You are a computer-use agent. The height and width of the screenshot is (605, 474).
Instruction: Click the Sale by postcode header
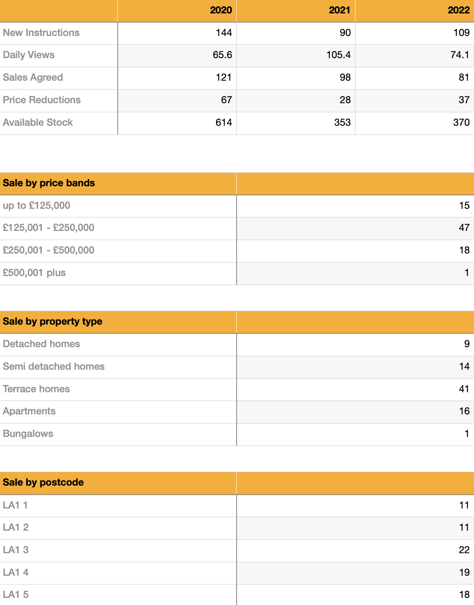click(43, 482)
